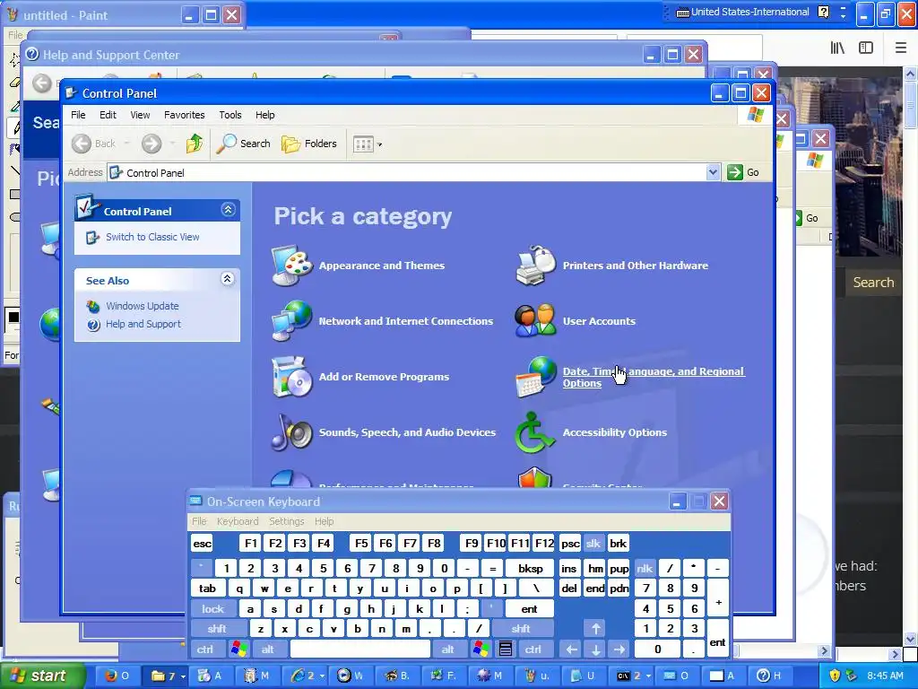Open the Back button history dropdown arrow
This screenshot has height=689, width=918.
(x=127, y=144)
